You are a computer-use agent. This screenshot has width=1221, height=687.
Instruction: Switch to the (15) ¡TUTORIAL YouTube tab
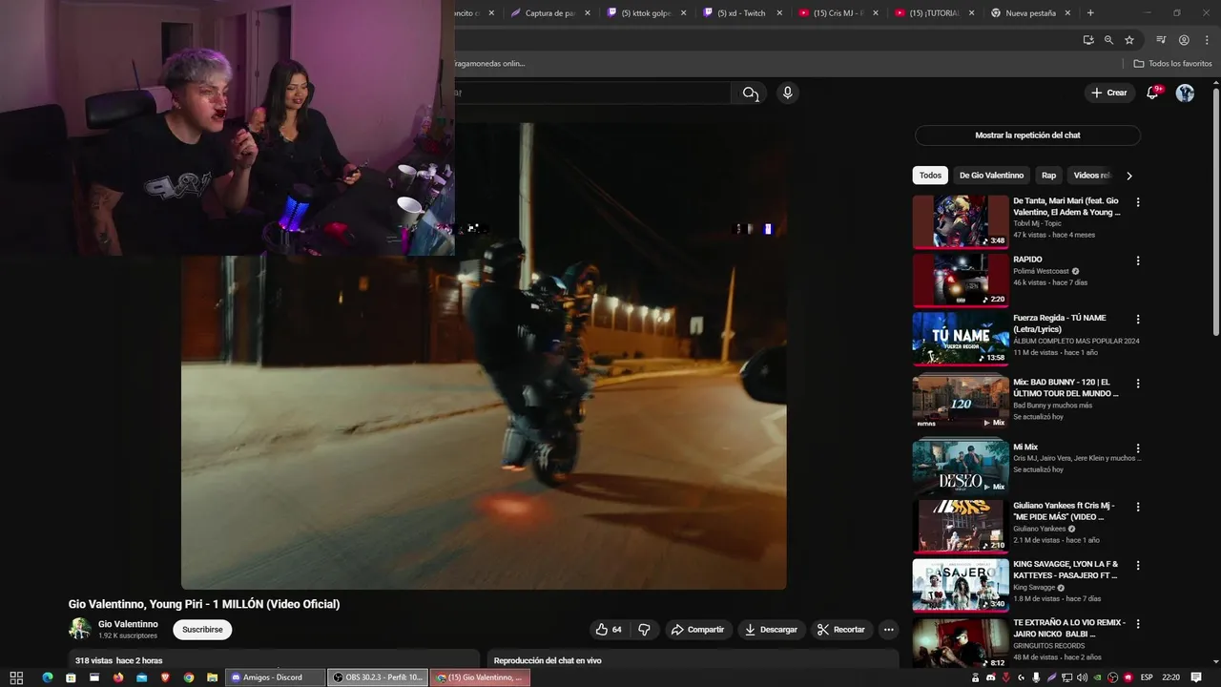tap(934, 12)
